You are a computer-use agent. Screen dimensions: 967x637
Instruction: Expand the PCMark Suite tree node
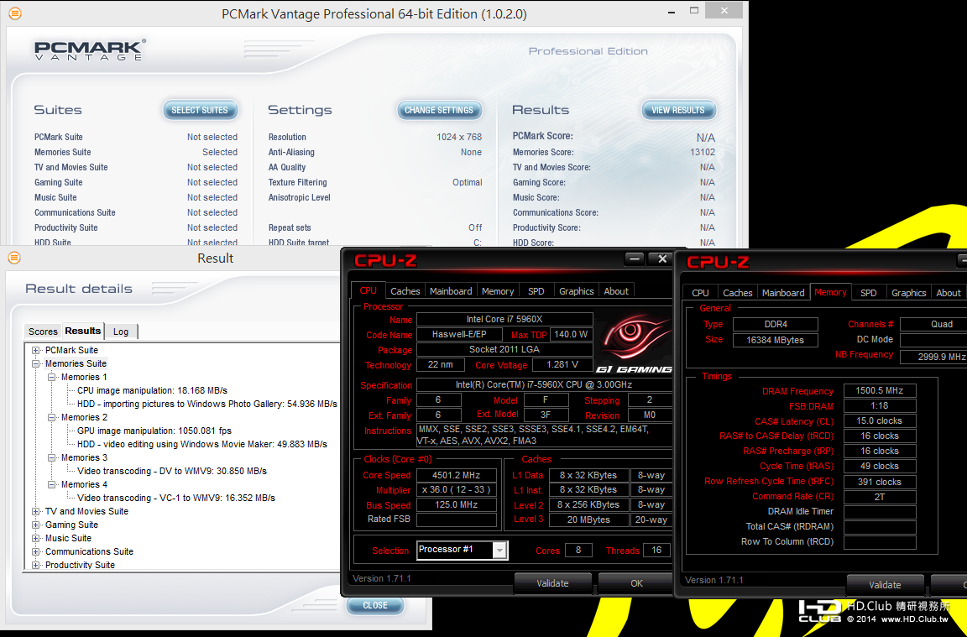(36, 350)
